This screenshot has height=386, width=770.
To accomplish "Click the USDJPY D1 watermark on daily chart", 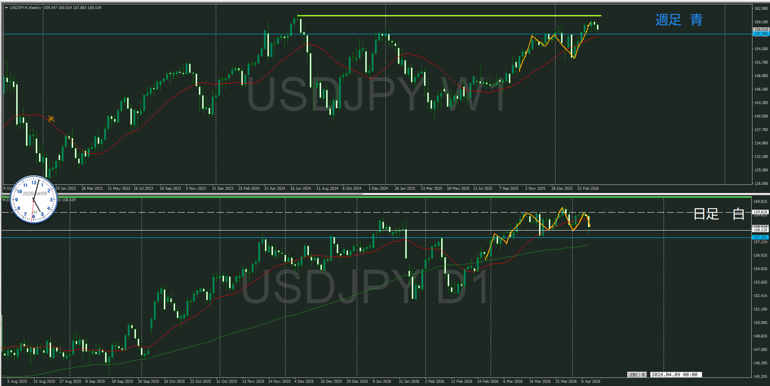I will tap(365, 287).
